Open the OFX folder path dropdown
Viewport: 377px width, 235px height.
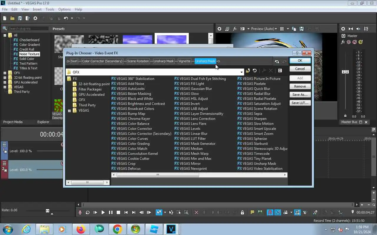tap(242, 72)
